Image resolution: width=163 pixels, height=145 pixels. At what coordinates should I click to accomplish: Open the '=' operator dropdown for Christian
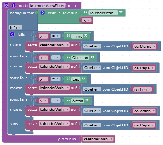coord(56,57)
